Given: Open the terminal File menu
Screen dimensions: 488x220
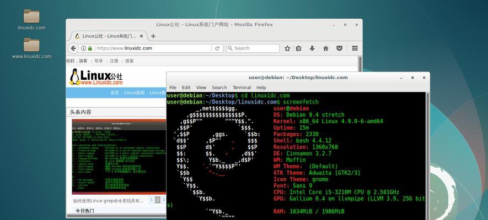Looking at the screenshot, I should pyautogui.click(x=173, y=87).
